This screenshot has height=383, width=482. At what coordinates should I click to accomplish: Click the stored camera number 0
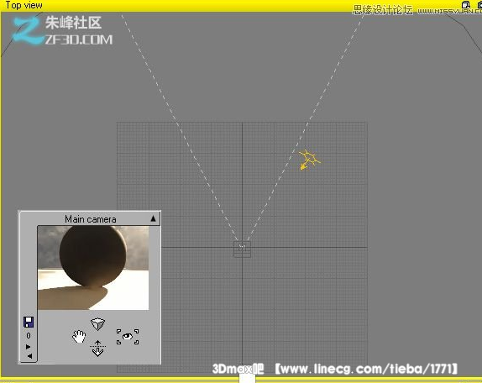[29, 336]
